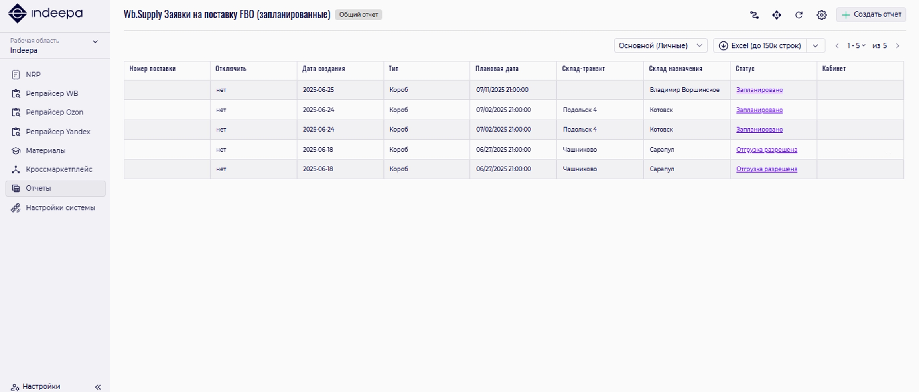Collapse sidebar with double chevron icon
The image size is (919, 392).
[x=98, y=387]
